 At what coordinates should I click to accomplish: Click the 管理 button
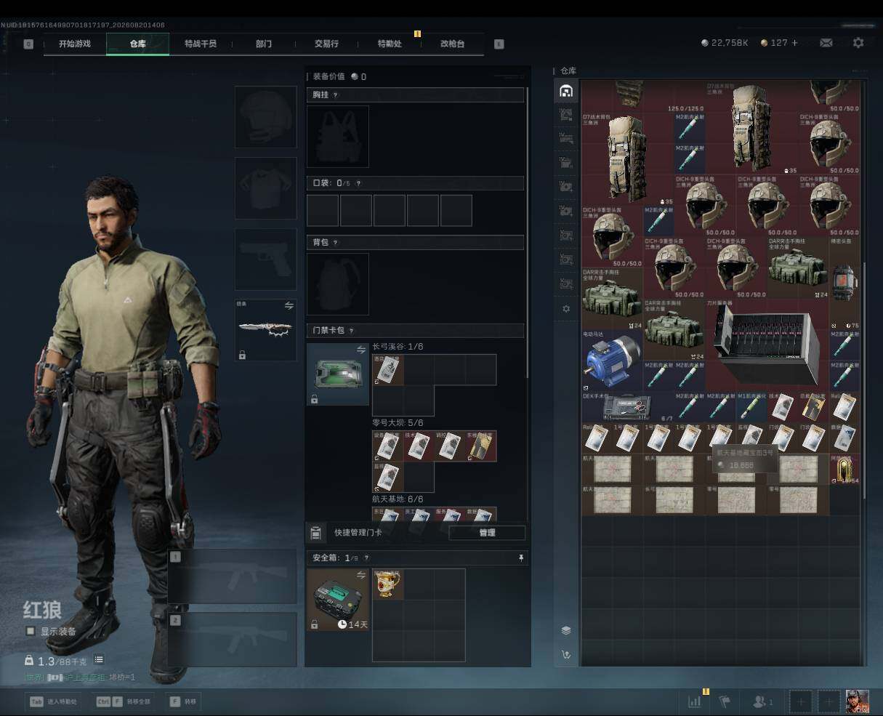pyautogui.click(x=487, y=533)
